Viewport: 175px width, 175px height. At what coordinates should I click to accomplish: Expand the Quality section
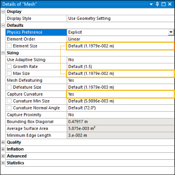(3, 142)
